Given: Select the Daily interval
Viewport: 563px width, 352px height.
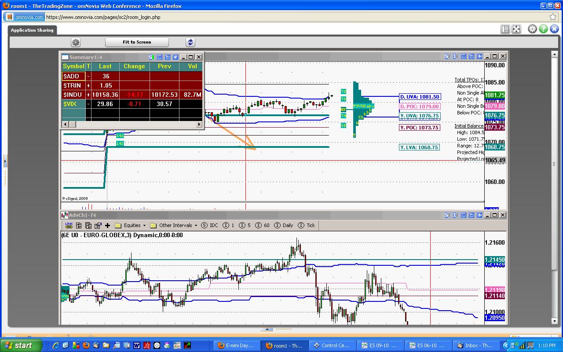Looking at the screenshot, I should coord(283,225).
